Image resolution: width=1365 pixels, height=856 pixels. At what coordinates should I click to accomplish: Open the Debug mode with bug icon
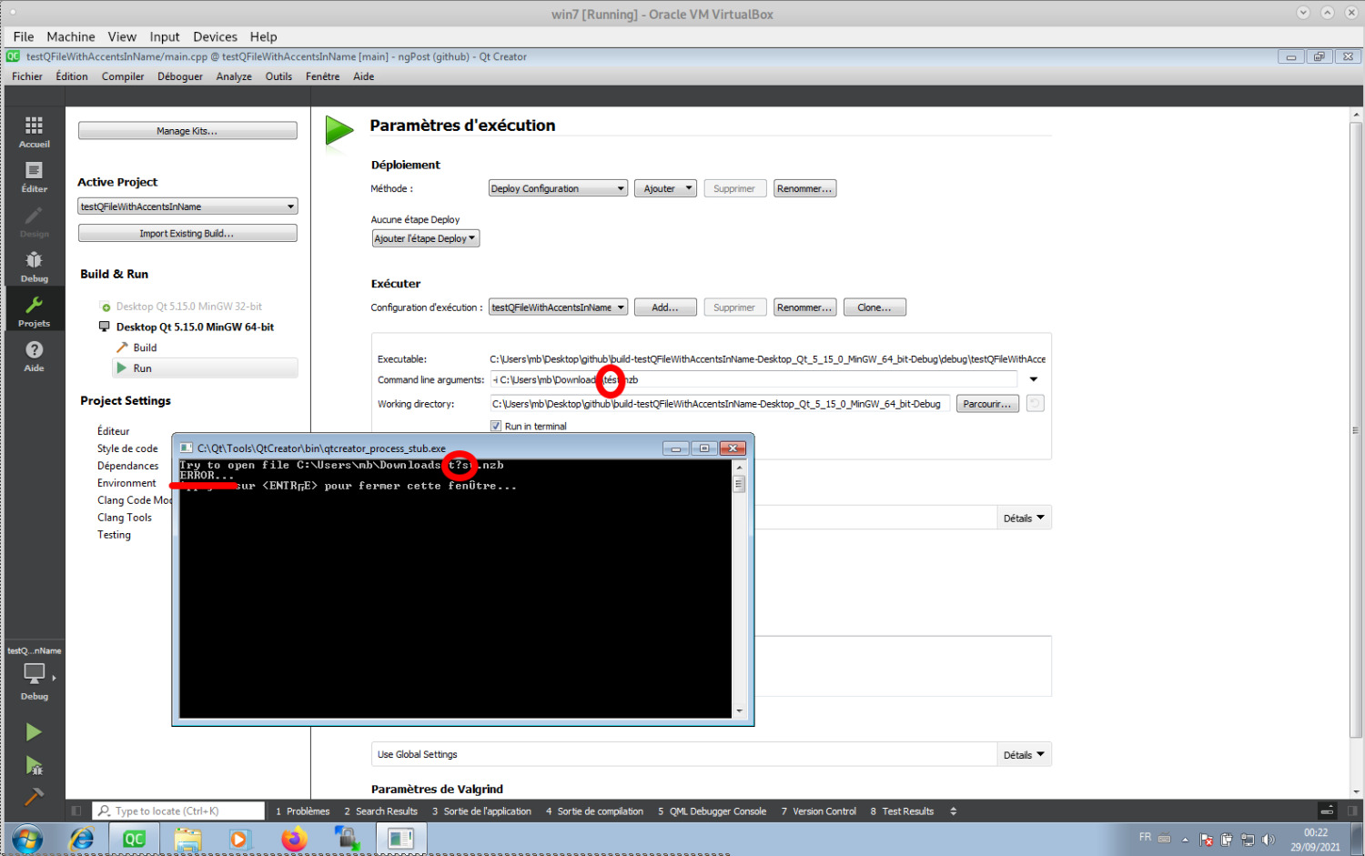(x=34, y=267)
